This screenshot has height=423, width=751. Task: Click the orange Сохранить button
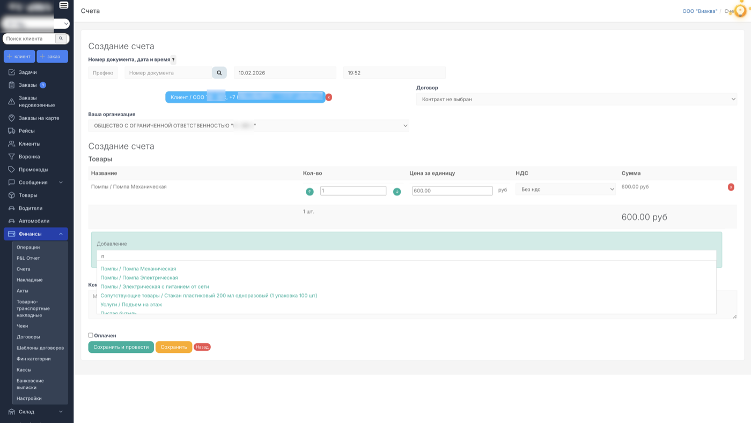[x=173, y=347]
